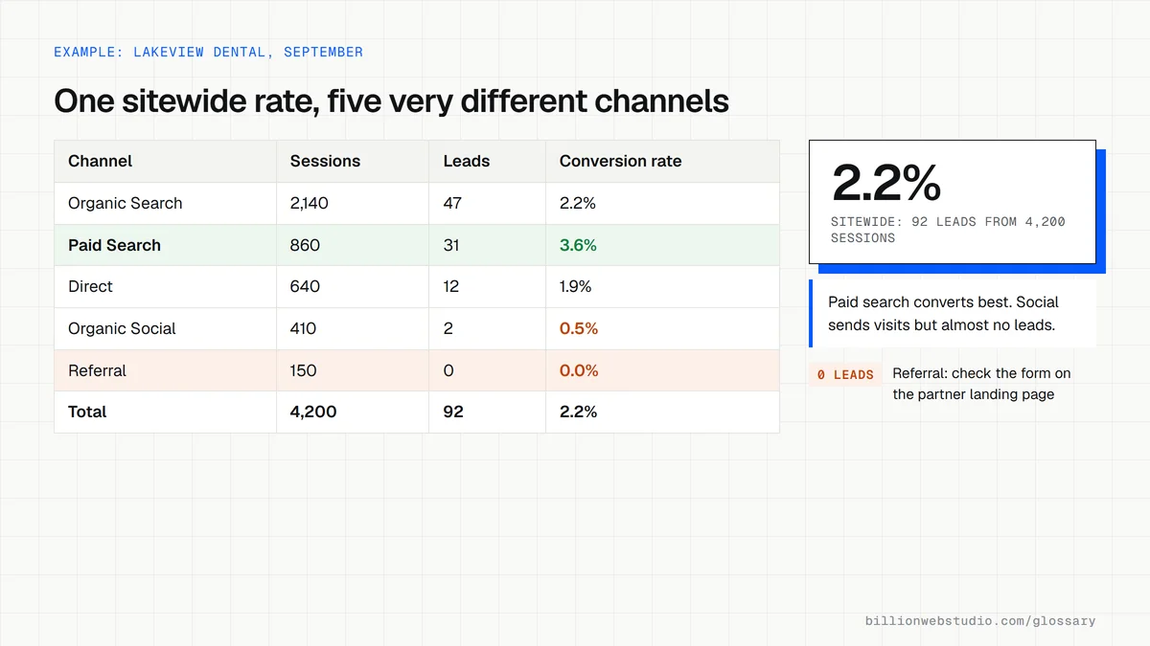The height and width of the screenshot is (646, 1150).
Task: Select the 12 leads cell
Action: pyautogui.click(x=487, y=286)
